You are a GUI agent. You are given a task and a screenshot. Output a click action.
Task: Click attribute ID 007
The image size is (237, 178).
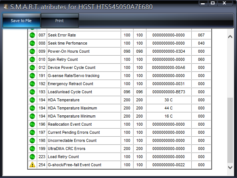tap(42, 35)
